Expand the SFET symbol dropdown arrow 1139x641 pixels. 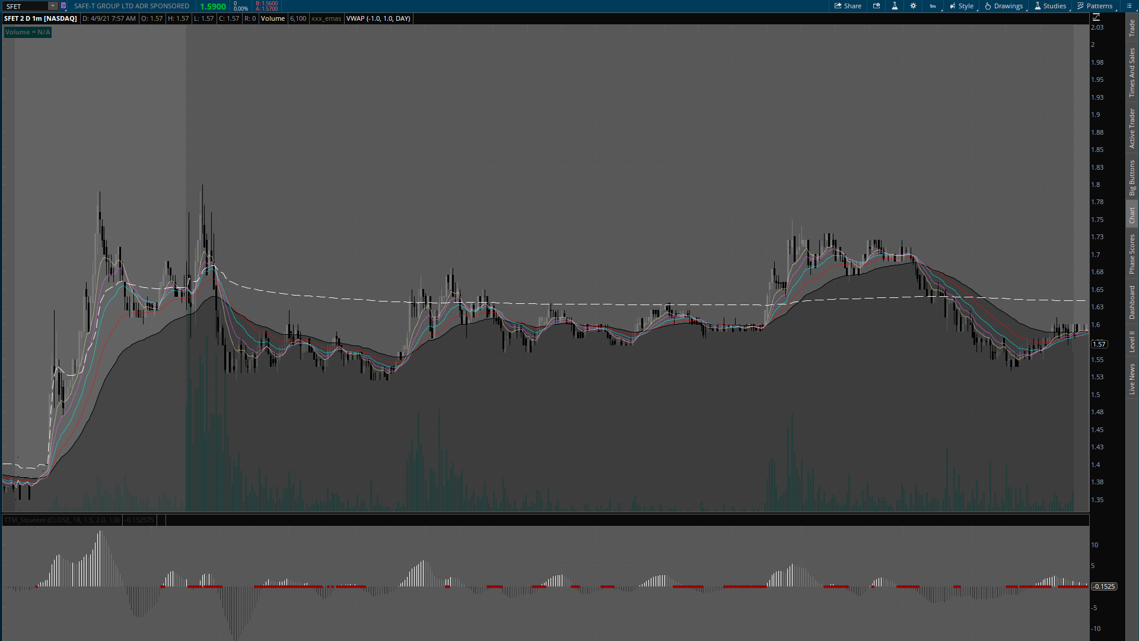point(53,6)
